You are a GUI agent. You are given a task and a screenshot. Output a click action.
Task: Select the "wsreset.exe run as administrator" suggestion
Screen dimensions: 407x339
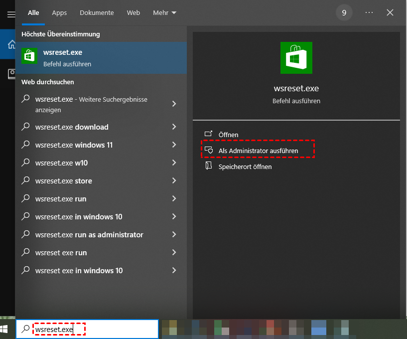pyautogui.click(x=89, y=235)
